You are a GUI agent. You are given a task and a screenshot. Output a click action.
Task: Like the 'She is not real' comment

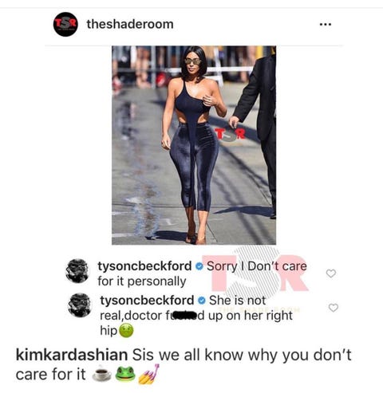click(x=334, y=308)
